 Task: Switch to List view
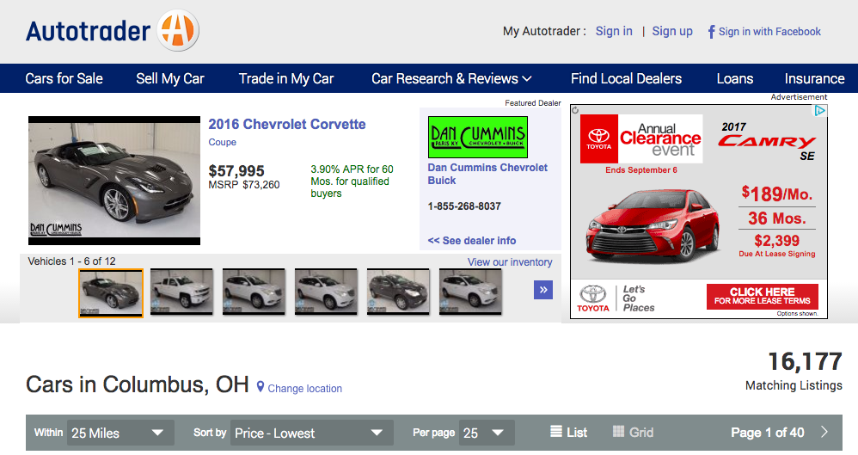[x=568, y=432]
